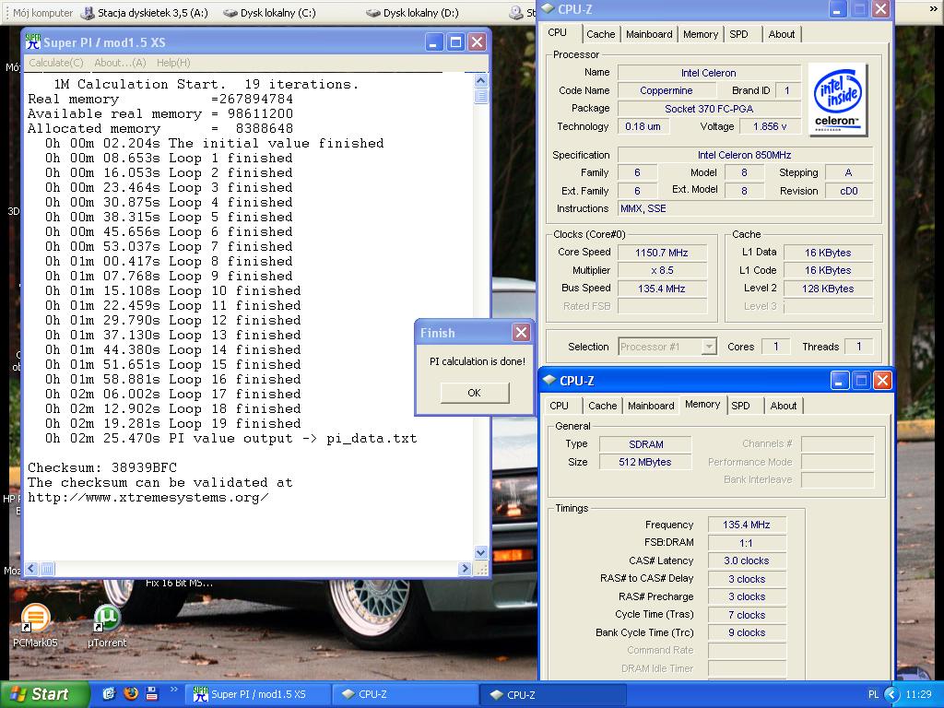Image resolution: width=944 pixels, height=708 pixels.
Task: Switch to About tab in lower CPU-Z
Action: coord(784,406)
